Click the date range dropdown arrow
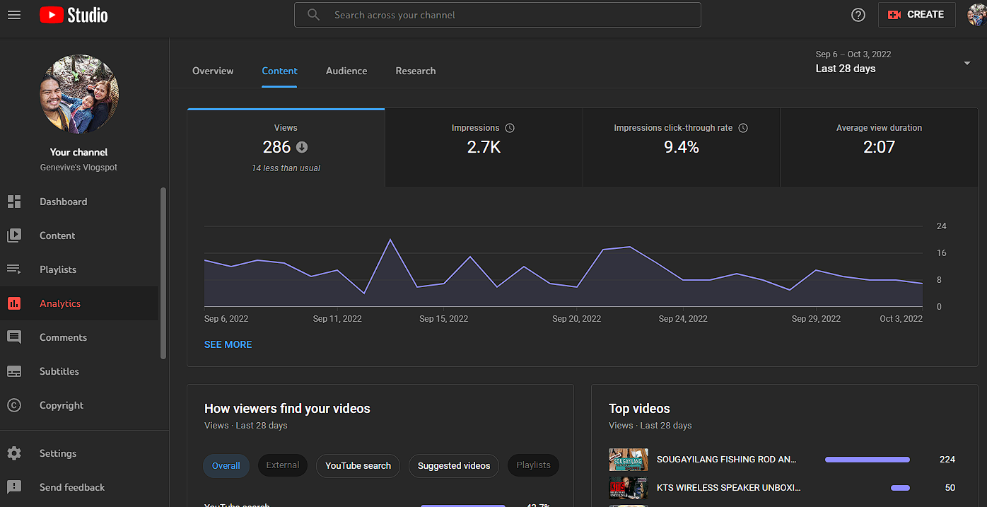The image size is (987, 507). 966,64
